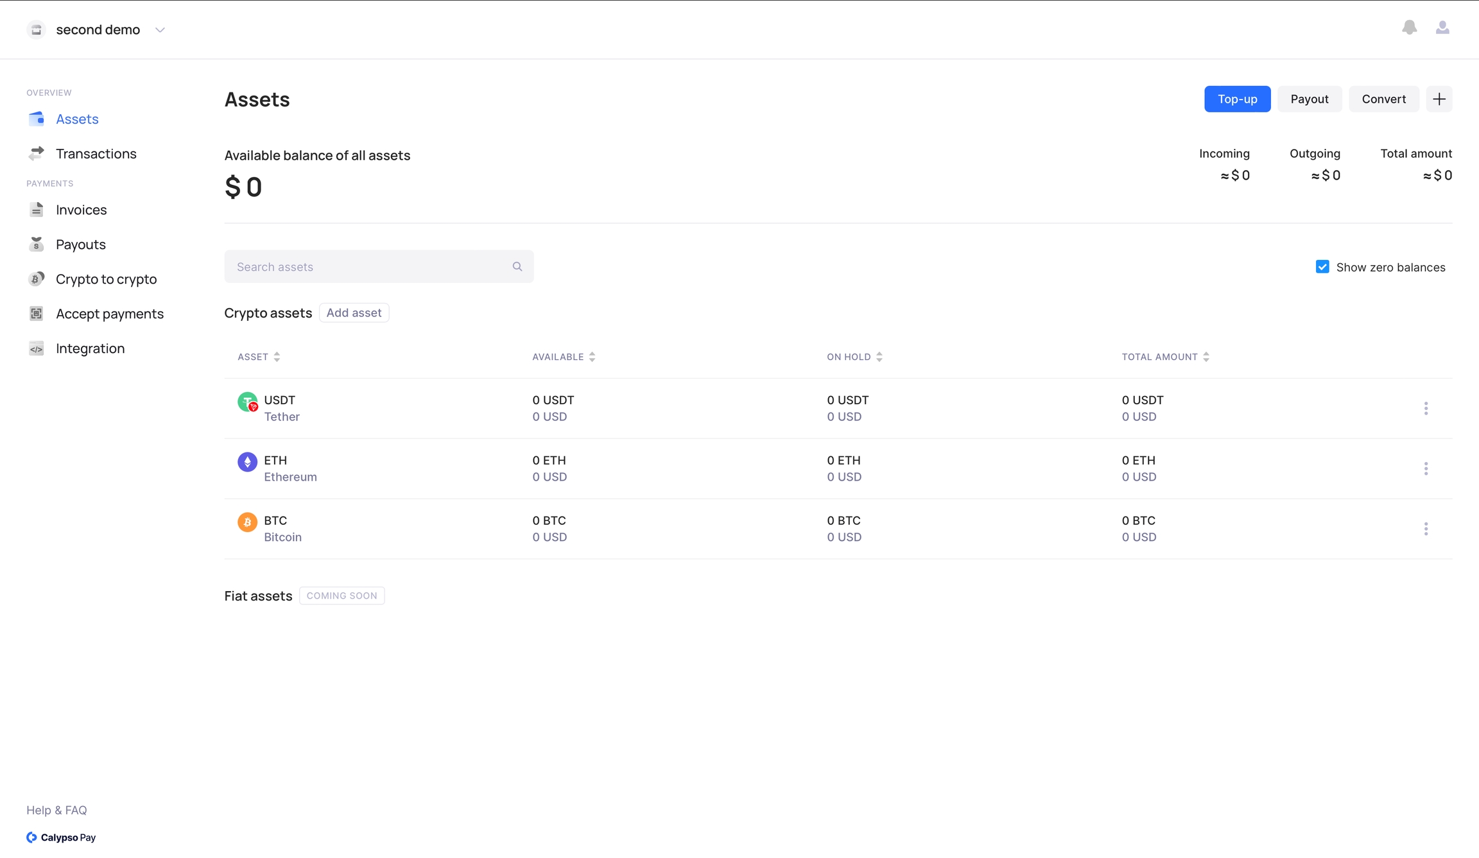Expand the second demo account dropdown
The image size is (1479, 858).
[x=160, y=30]
